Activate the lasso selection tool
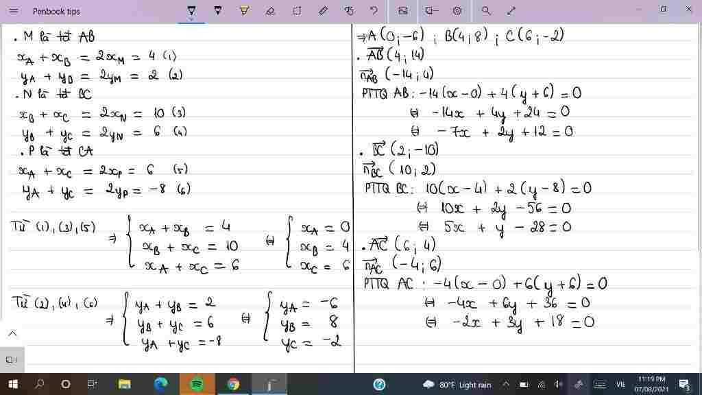This screenshot has height=395, width=702. point(297,11)
